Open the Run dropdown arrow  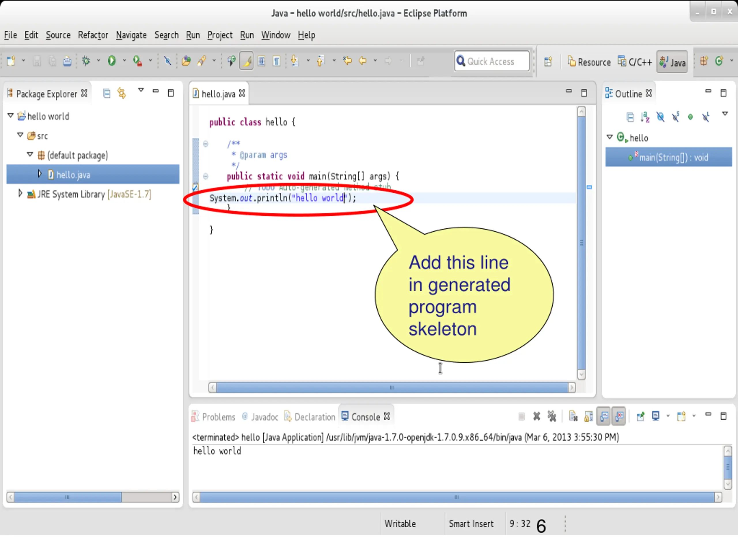[125, 61]
